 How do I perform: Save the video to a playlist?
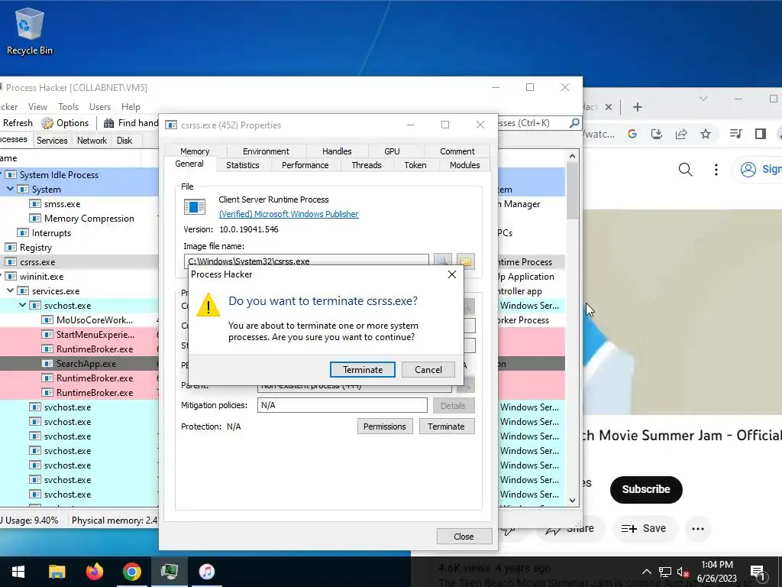643,528
